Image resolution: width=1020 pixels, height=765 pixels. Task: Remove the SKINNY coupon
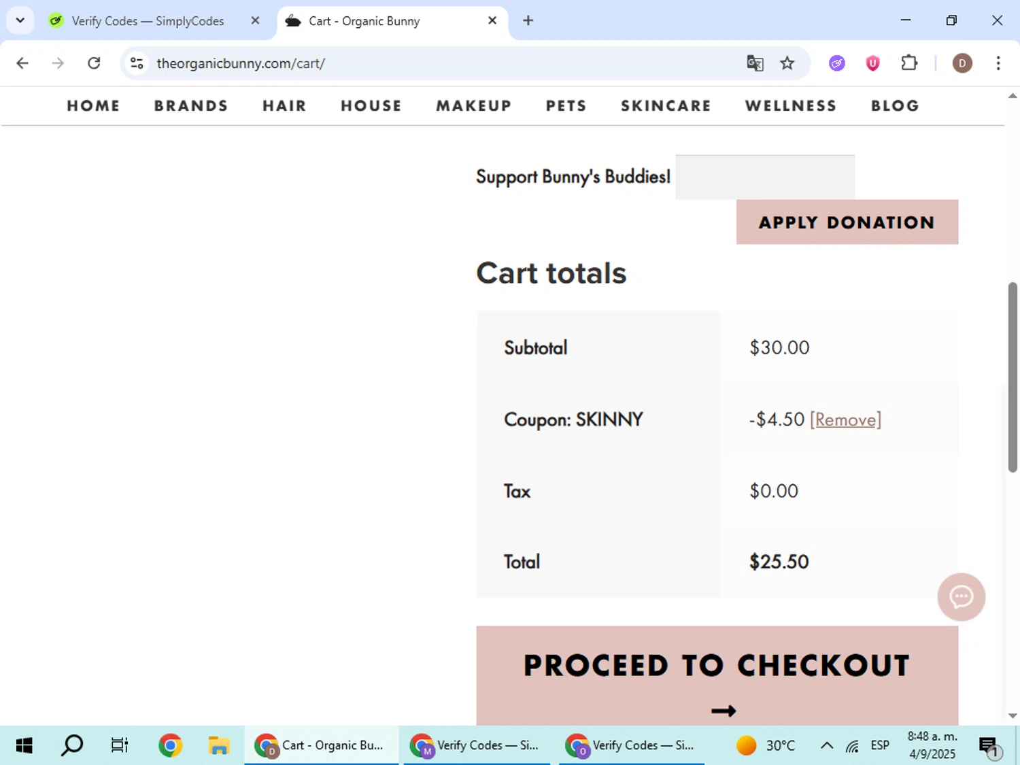tap(845, 420)
